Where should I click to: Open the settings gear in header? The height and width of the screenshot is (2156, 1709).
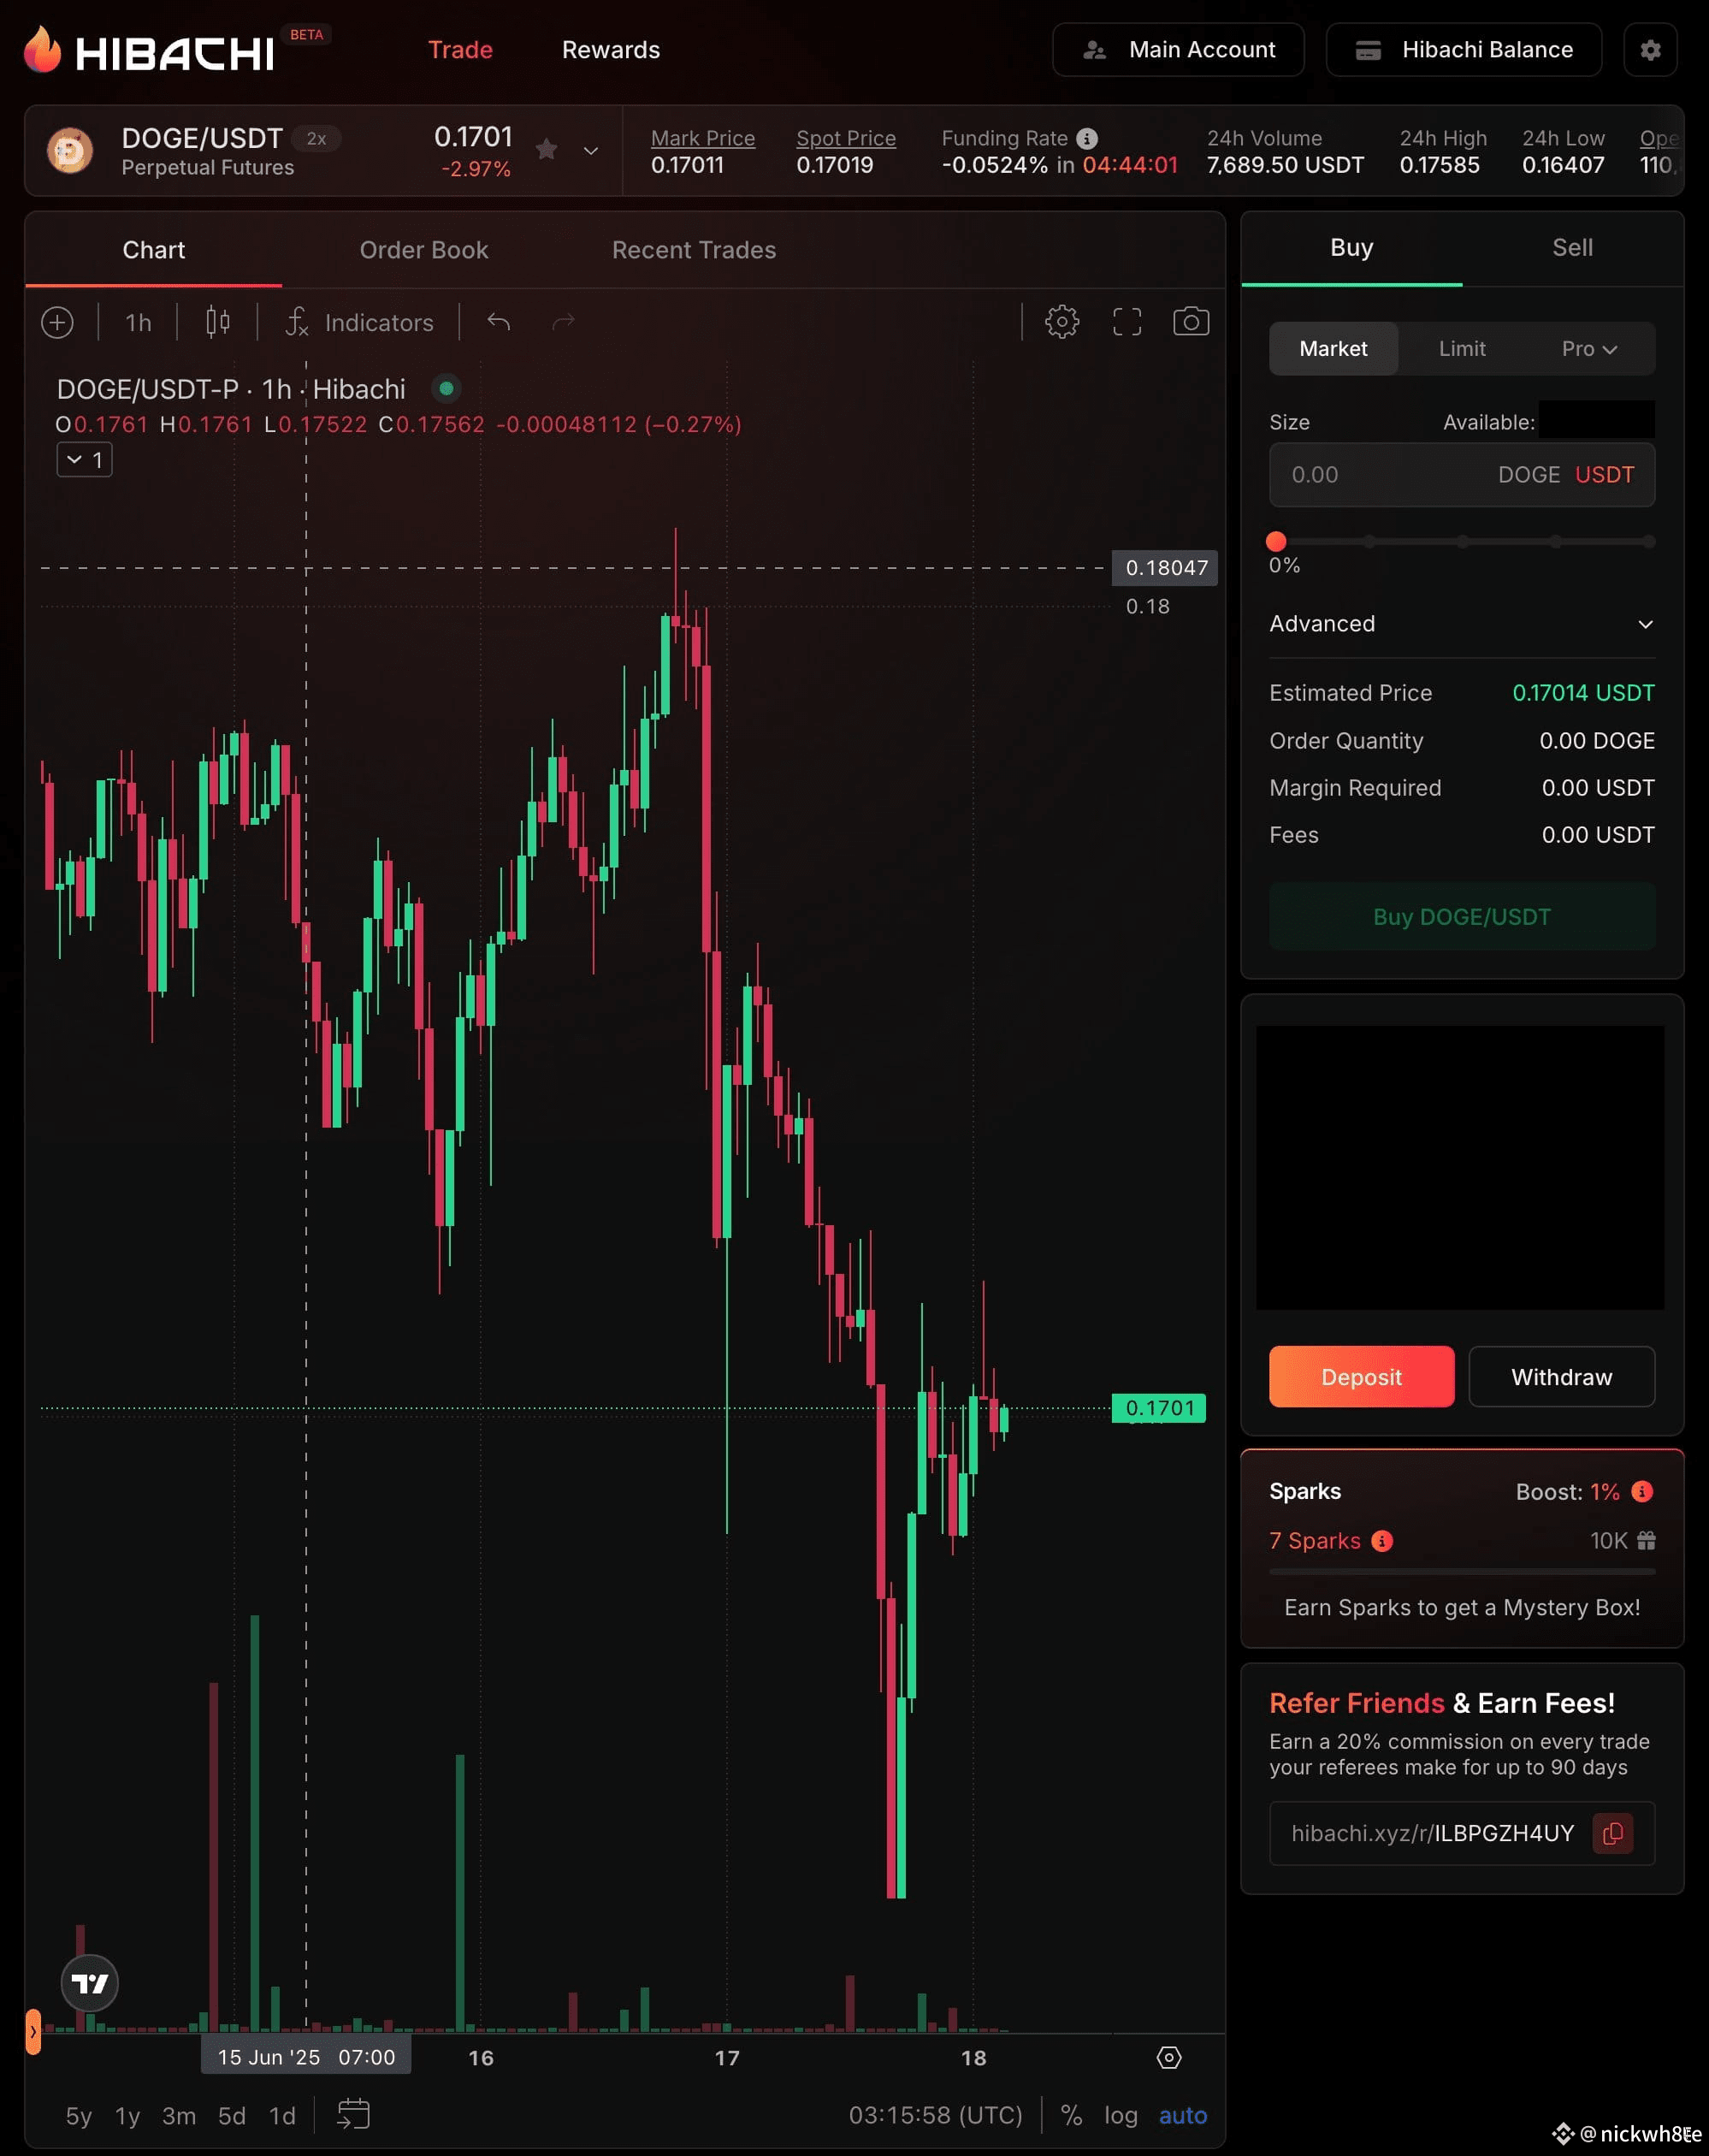pos(1650,49)
